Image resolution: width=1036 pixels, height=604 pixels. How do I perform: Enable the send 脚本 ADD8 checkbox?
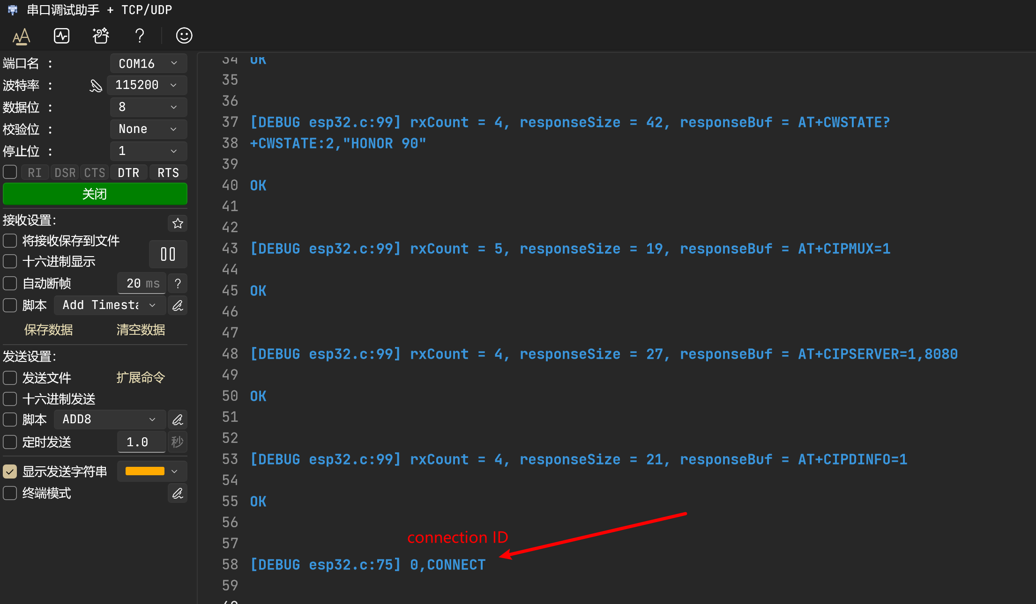click(10, 420)
